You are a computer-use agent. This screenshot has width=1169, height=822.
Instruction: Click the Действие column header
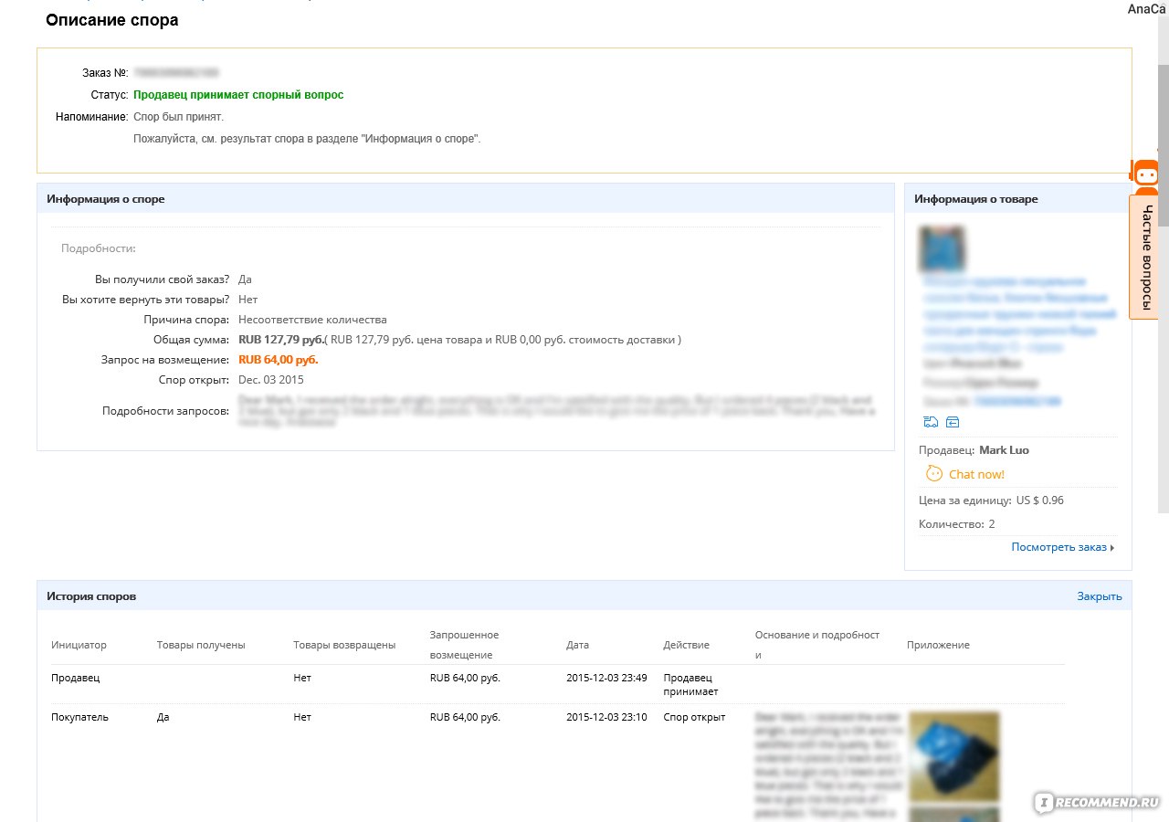coord(686,645)
